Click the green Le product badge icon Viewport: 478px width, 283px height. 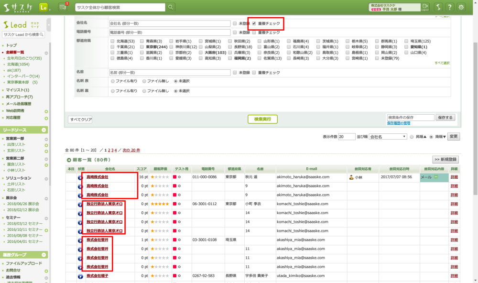click(43, 7)
